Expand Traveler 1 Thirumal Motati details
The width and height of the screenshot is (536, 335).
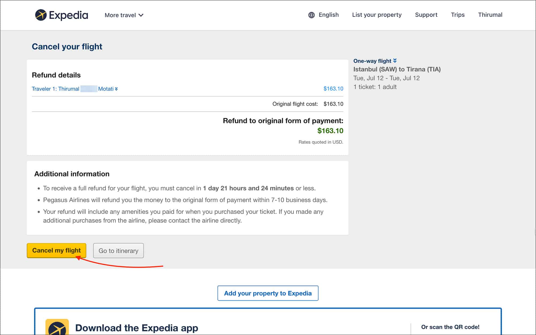pos(75,89)
